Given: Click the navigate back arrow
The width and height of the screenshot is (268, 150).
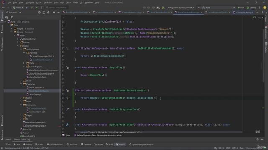Looking at the screenshot, I should tap(3, 7).
